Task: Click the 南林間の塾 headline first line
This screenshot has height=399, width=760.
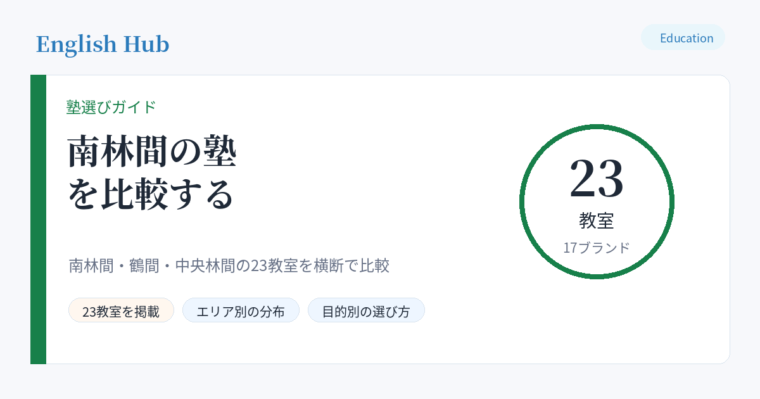Action: [153, 152]
